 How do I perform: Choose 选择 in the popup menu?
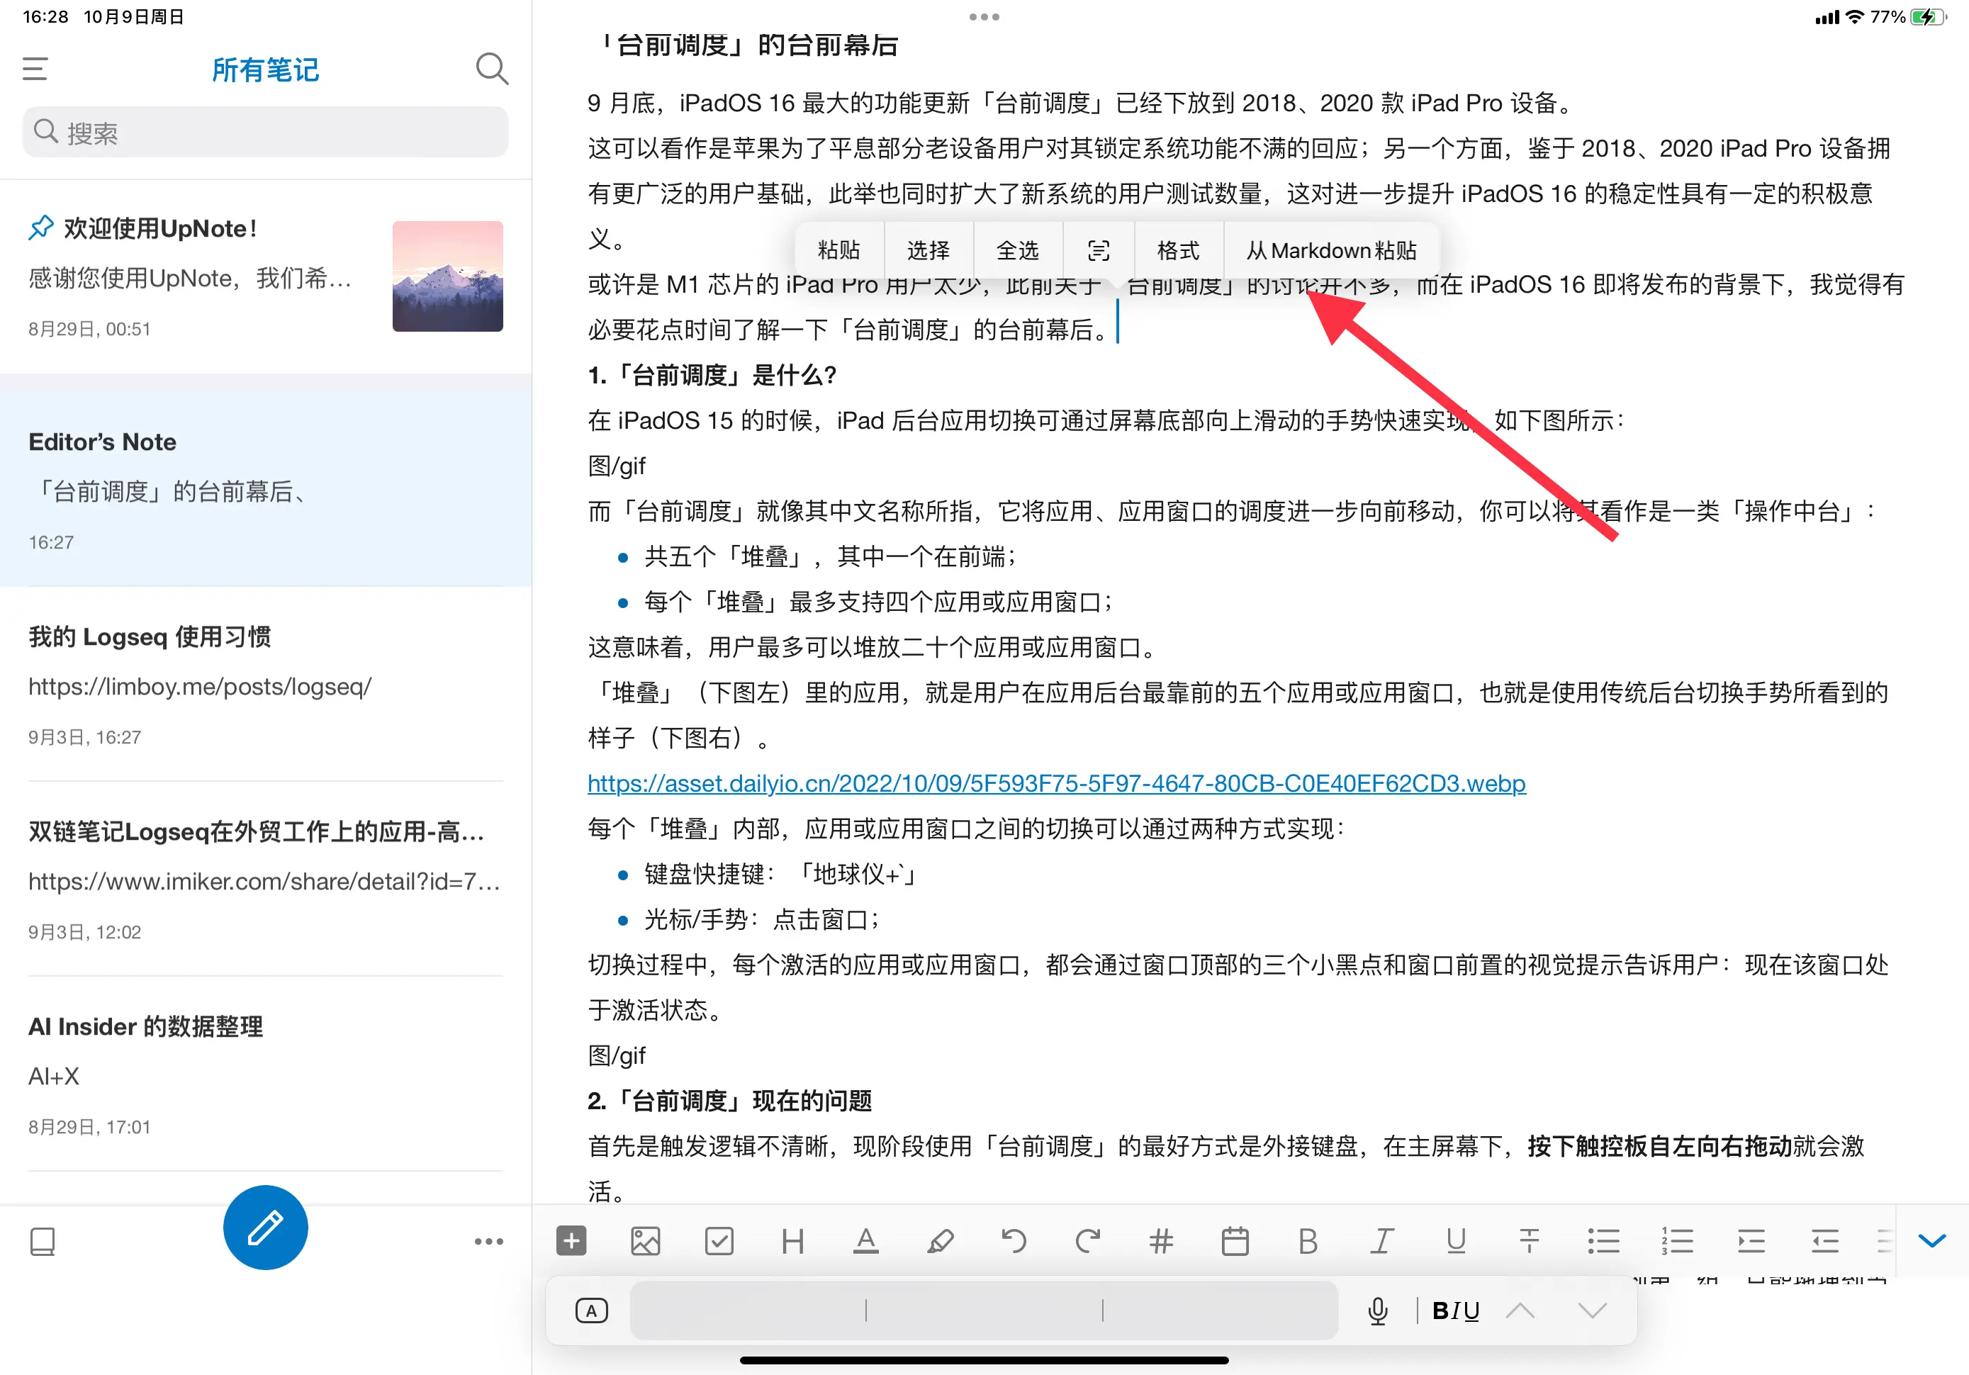(929, 249)
